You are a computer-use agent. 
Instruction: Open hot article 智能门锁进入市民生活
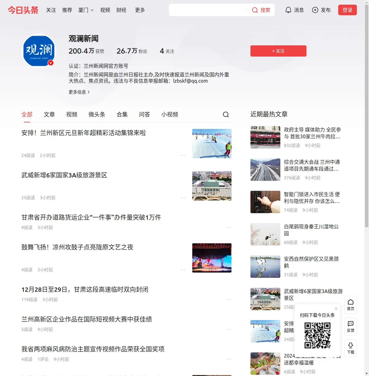click(x=312, y=198)
